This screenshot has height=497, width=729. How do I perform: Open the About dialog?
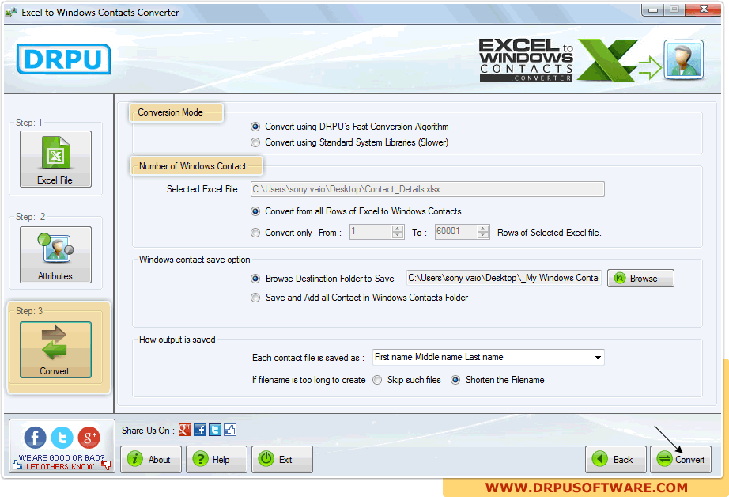point(151,459)
